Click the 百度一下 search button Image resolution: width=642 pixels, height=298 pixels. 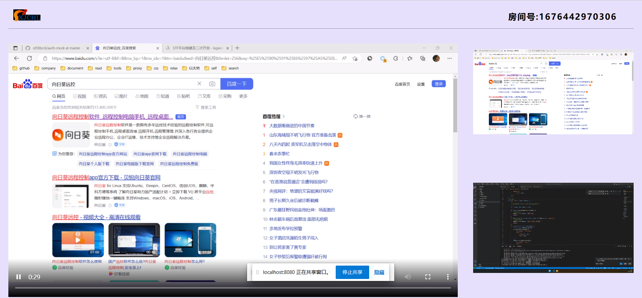tap(237, 84)
